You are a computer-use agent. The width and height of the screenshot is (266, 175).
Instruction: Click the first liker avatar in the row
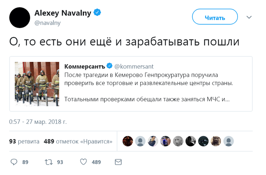[x=127, y=141]
